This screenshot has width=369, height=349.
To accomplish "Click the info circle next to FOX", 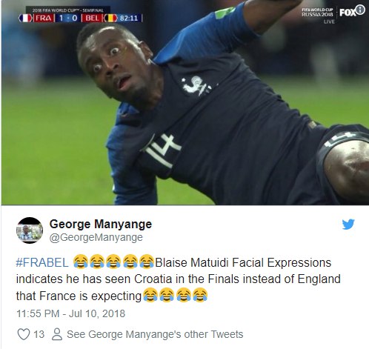I will (x=361, y=10).
